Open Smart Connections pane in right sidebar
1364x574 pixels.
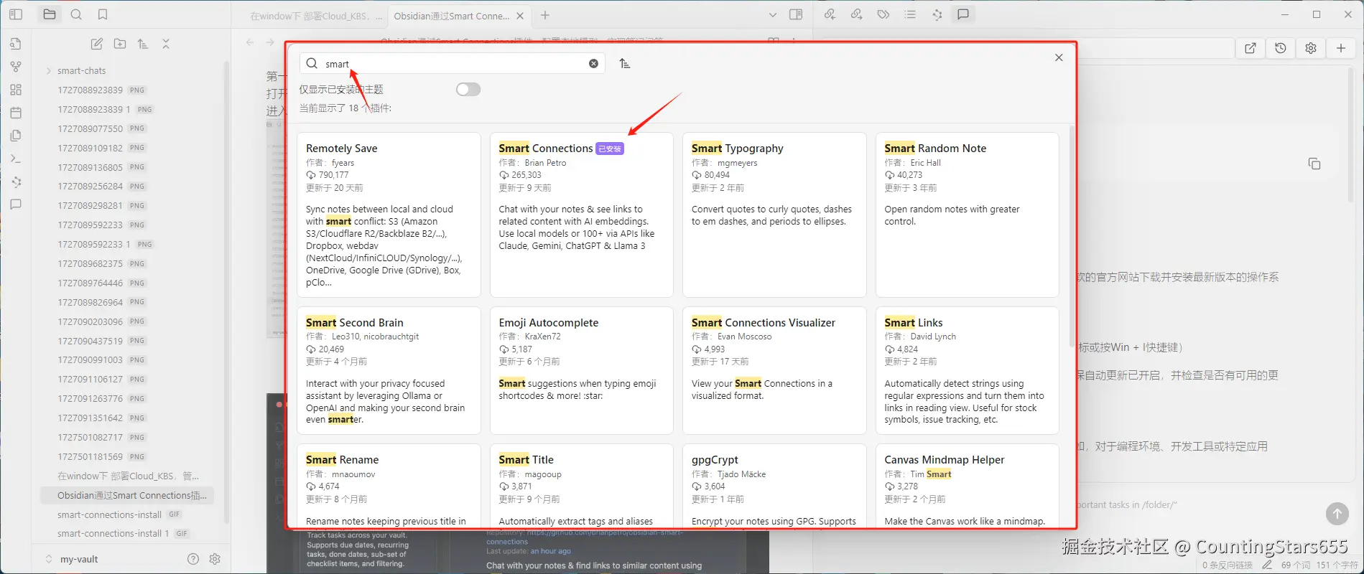pos(937,14)
